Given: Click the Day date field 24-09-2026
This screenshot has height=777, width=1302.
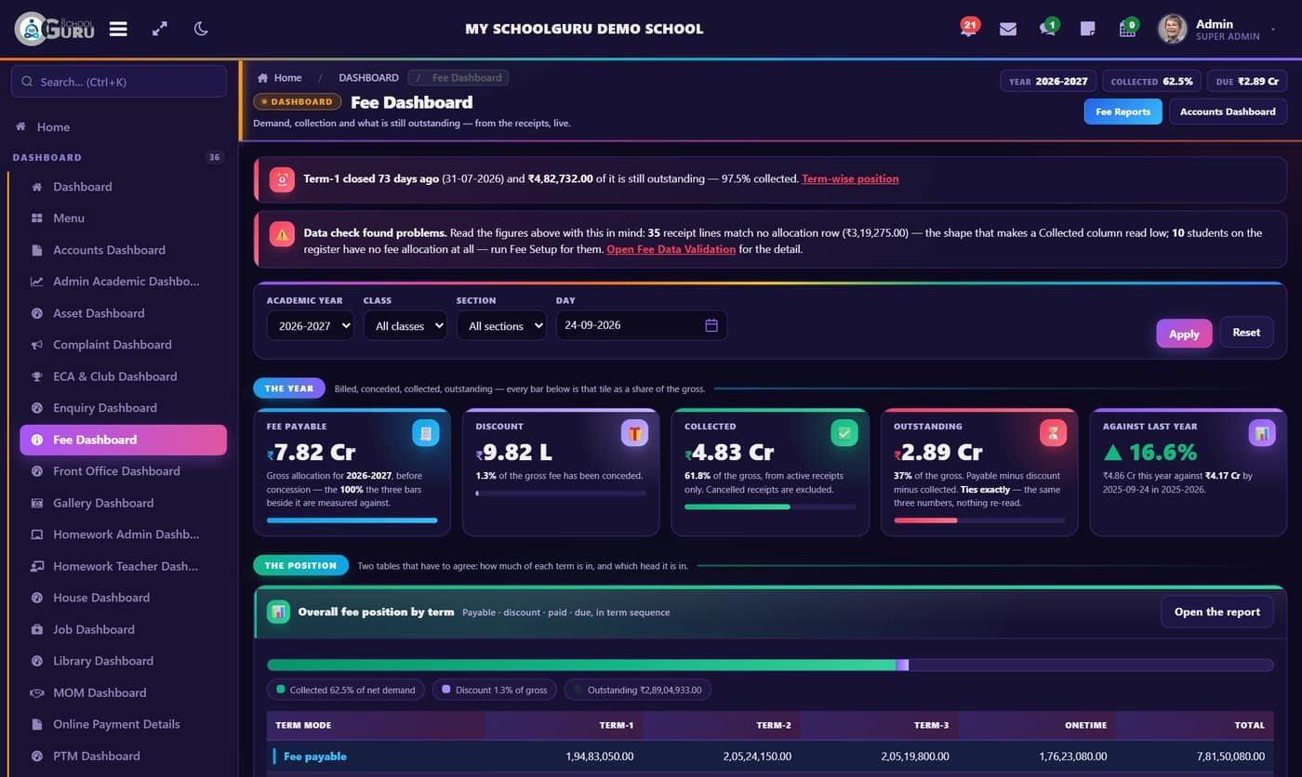Looking at the screenshot, I should coord(641,325).
